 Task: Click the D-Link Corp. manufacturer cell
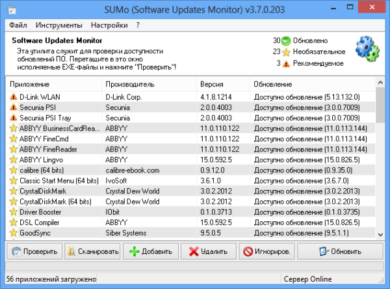click(x=123, y=97)
